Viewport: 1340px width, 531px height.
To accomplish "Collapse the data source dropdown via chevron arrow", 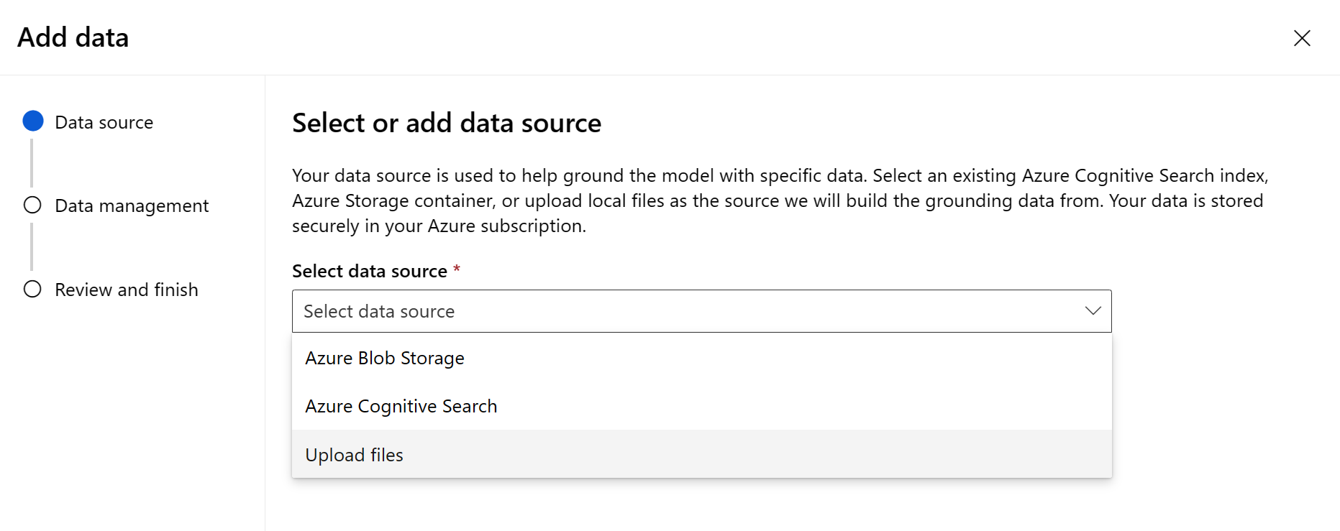I will pos(1093,311).
